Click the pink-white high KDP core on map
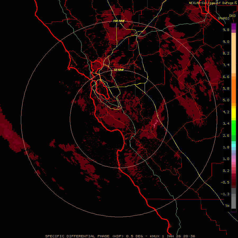238x238 pixels. pyautogui.click(x=155, y=123)
